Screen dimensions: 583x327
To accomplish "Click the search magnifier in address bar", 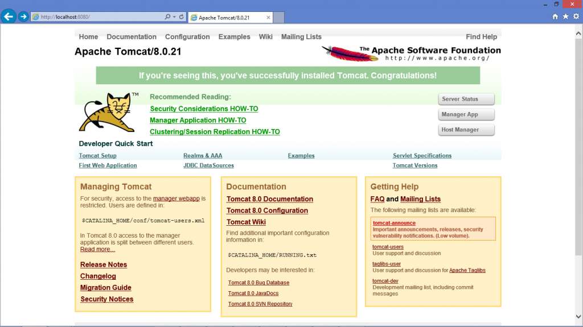I will (x=167, y=17).
